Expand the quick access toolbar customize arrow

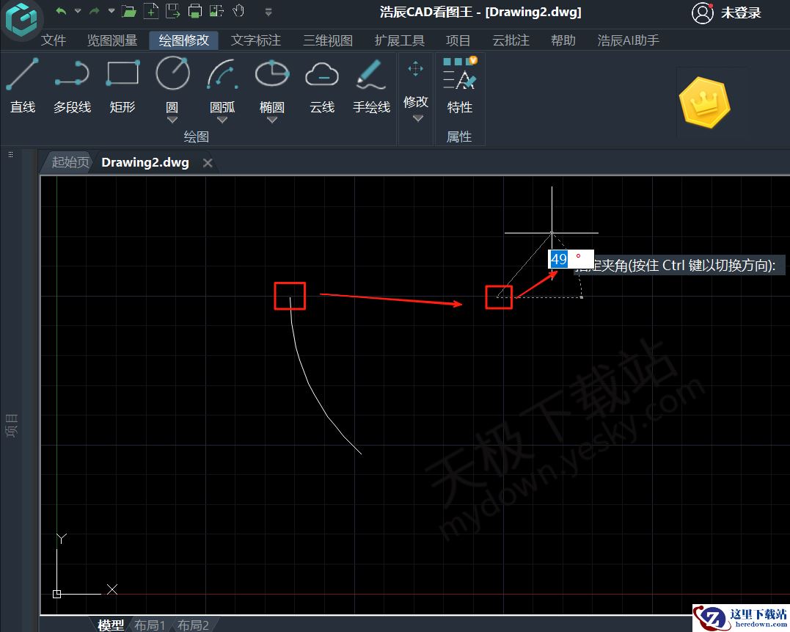pyautogui.click(x=268, y=12)
